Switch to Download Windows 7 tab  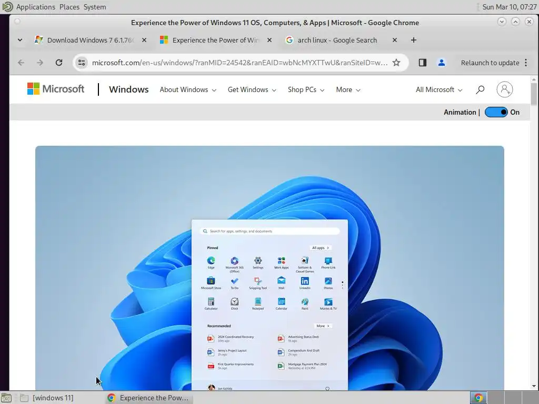(x=91, y=40)
